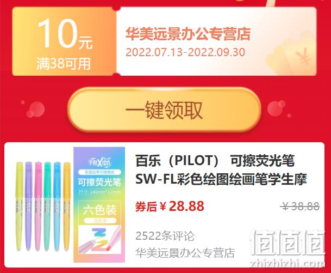Open product title 百乐（PILOT）可擦荧光笔

pyautogui.click(x=215, y=161)
